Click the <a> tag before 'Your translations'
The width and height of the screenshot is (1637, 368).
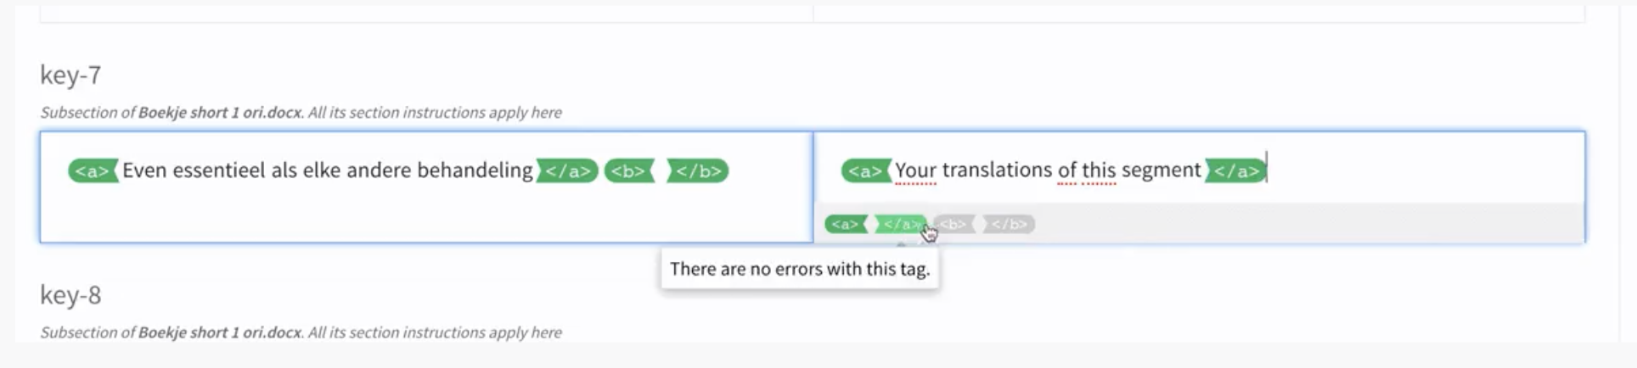[866, 170]
